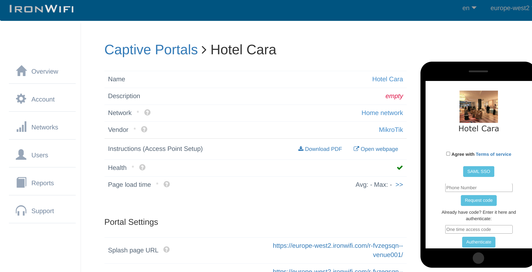Open the Splash page URL link
The width and height of the screenshot is (532, 272).
click(338, 250)
